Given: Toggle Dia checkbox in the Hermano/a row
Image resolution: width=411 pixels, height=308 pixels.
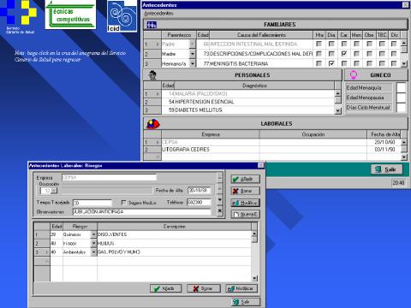Looking at the screenshot, I should tap(331, 63).
